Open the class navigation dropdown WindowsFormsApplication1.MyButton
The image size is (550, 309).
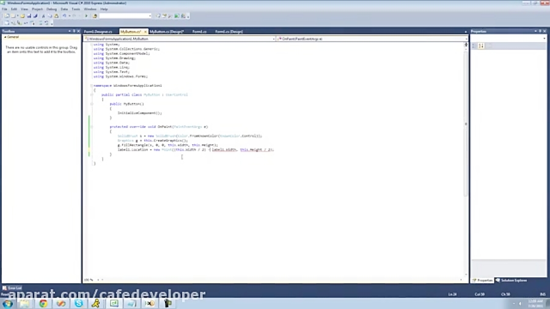click(x=180, y=39)
